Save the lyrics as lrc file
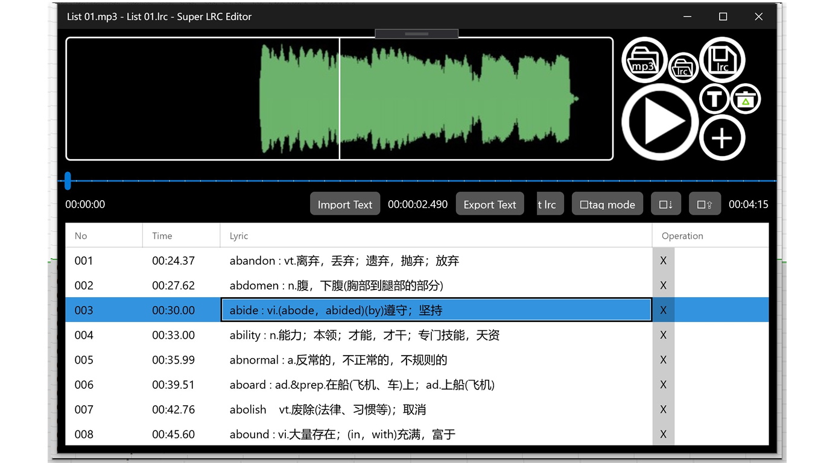Screen dimensions: 824x463 723,60
